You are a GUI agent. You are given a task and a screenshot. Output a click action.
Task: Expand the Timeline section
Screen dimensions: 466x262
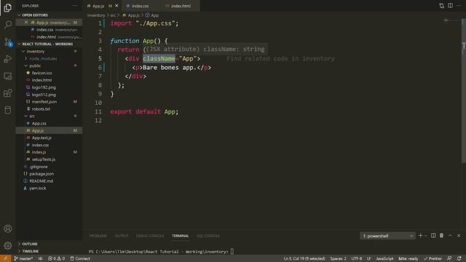tap(49, 251)
